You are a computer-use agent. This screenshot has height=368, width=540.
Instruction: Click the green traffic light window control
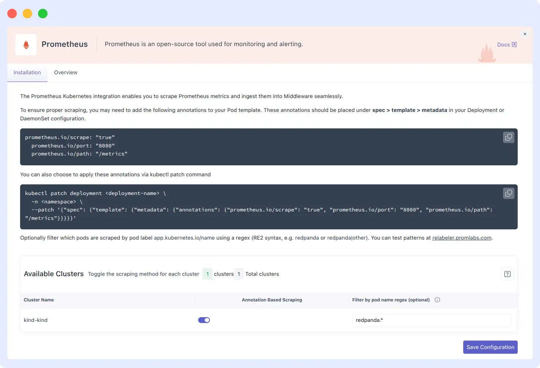click(x=43, y=13)
